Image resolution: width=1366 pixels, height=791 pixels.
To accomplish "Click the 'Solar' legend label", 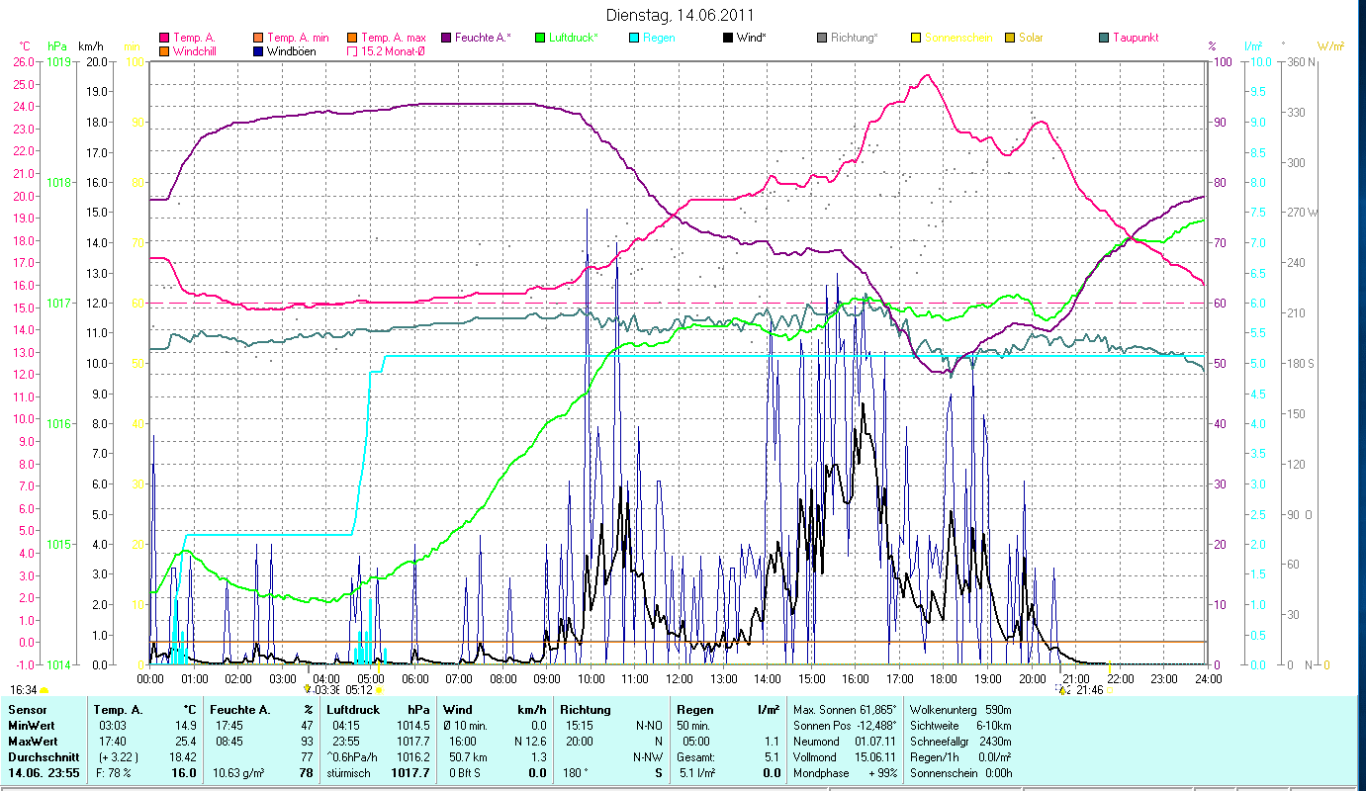I will click(1033, 39).
